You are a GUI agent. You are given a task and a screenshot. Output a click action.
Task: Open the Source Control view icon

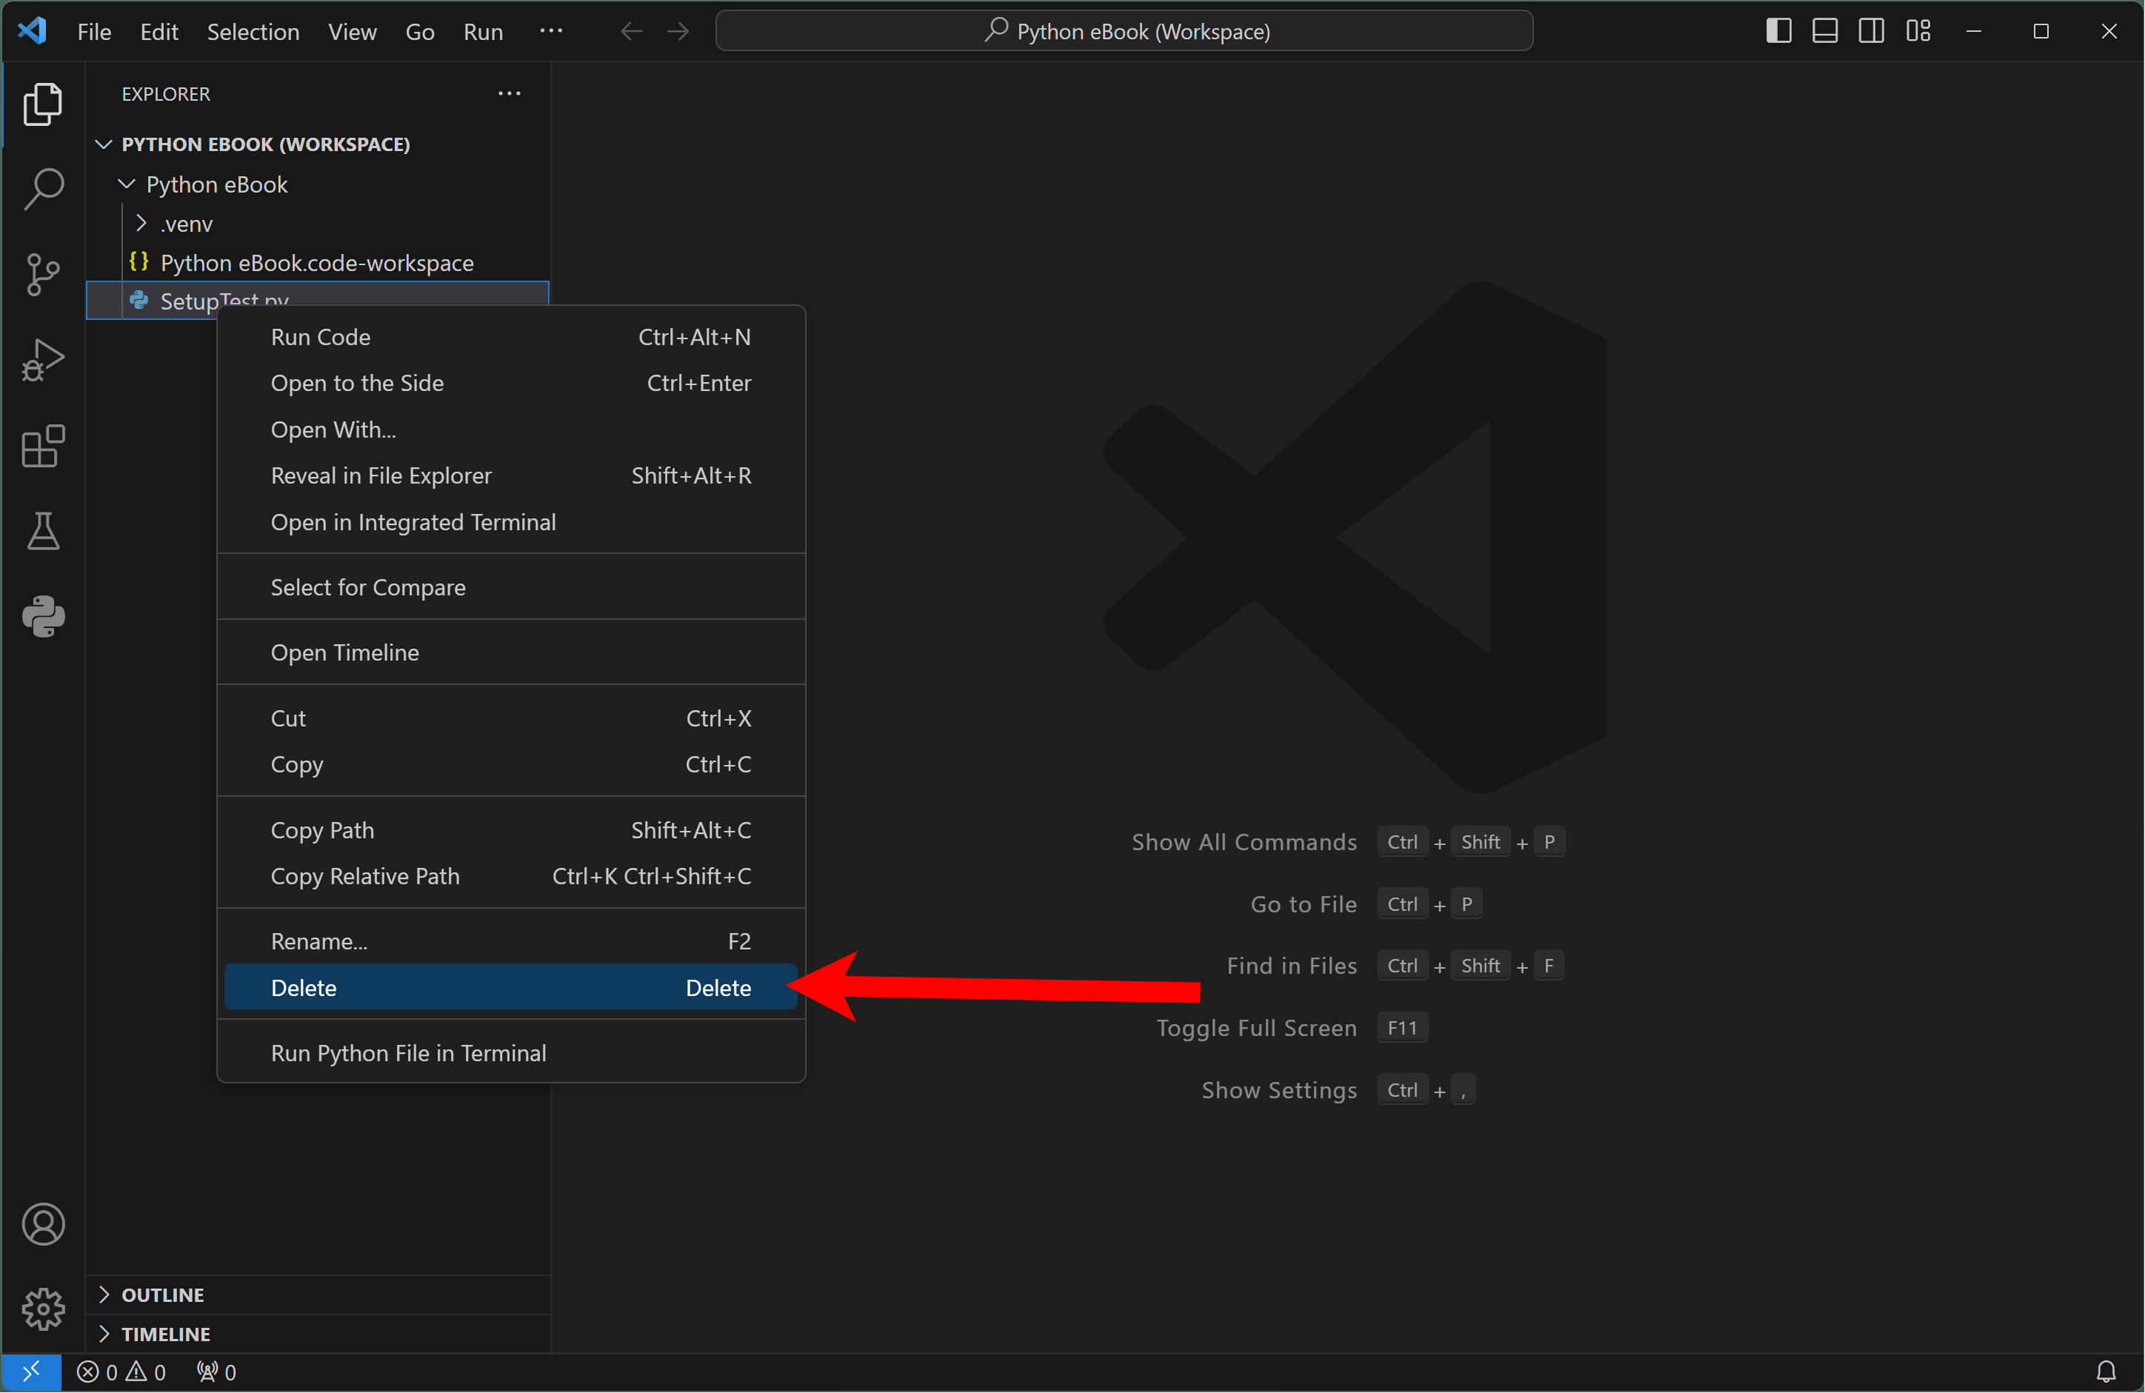tap(42, 275)
